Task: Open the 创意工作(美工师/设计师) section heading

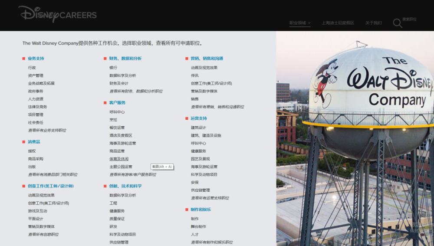Action: (x=51, y=186)
